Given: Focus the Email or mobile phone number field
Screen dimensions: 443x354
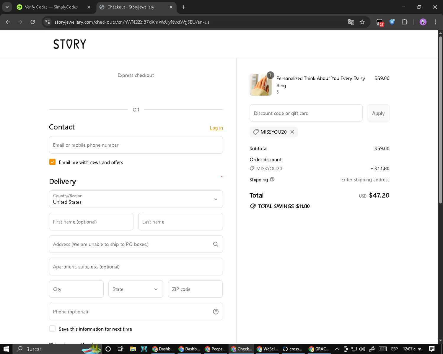Looking at the screenshot, I should point(136,145).
